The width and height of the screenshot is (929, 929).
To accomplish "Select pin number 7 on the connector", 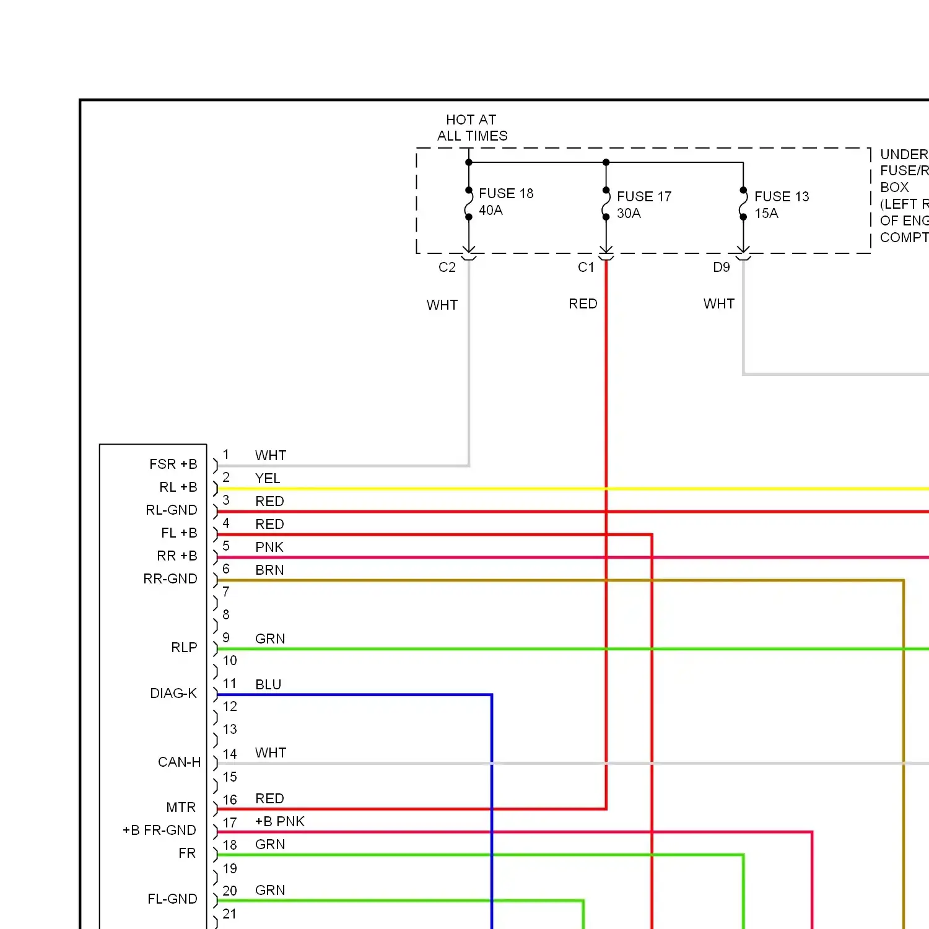I will (x=226, y=591).
